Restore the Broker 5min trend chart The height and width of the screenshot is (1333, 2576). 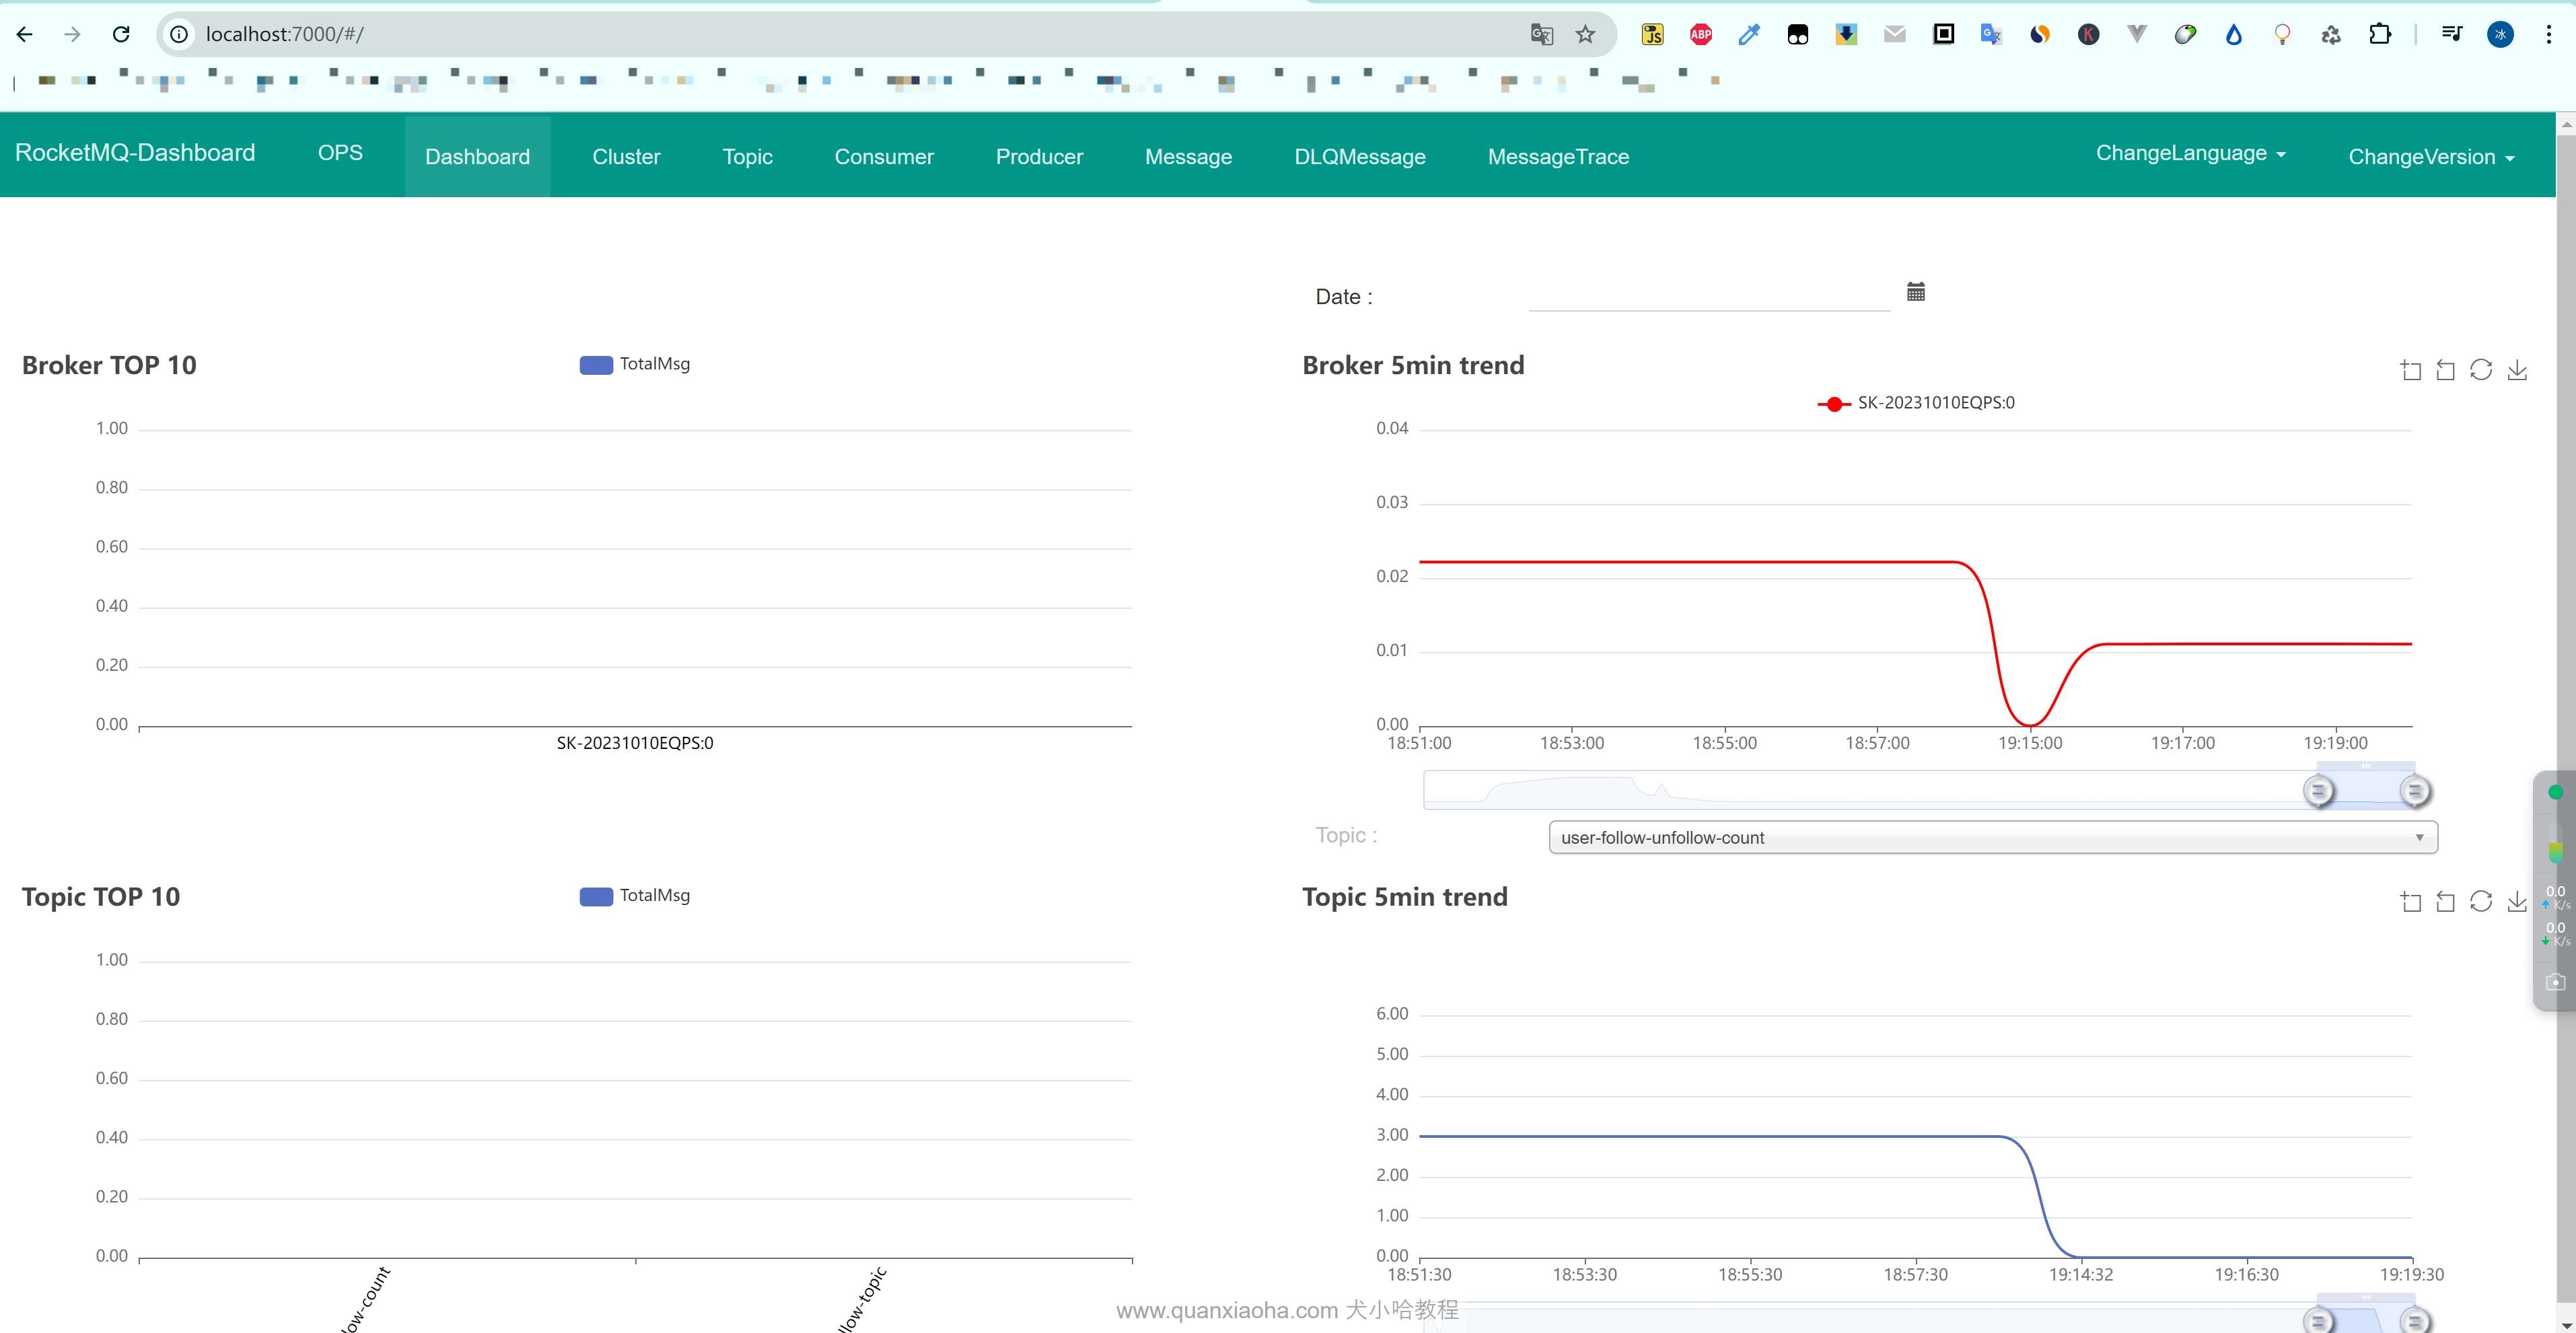2481,370
